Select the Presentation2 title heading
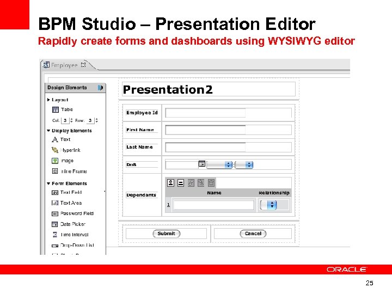Image resolution: width=392 pixels, height=294 pixels. pyautogui.click(x=168, y=89)
